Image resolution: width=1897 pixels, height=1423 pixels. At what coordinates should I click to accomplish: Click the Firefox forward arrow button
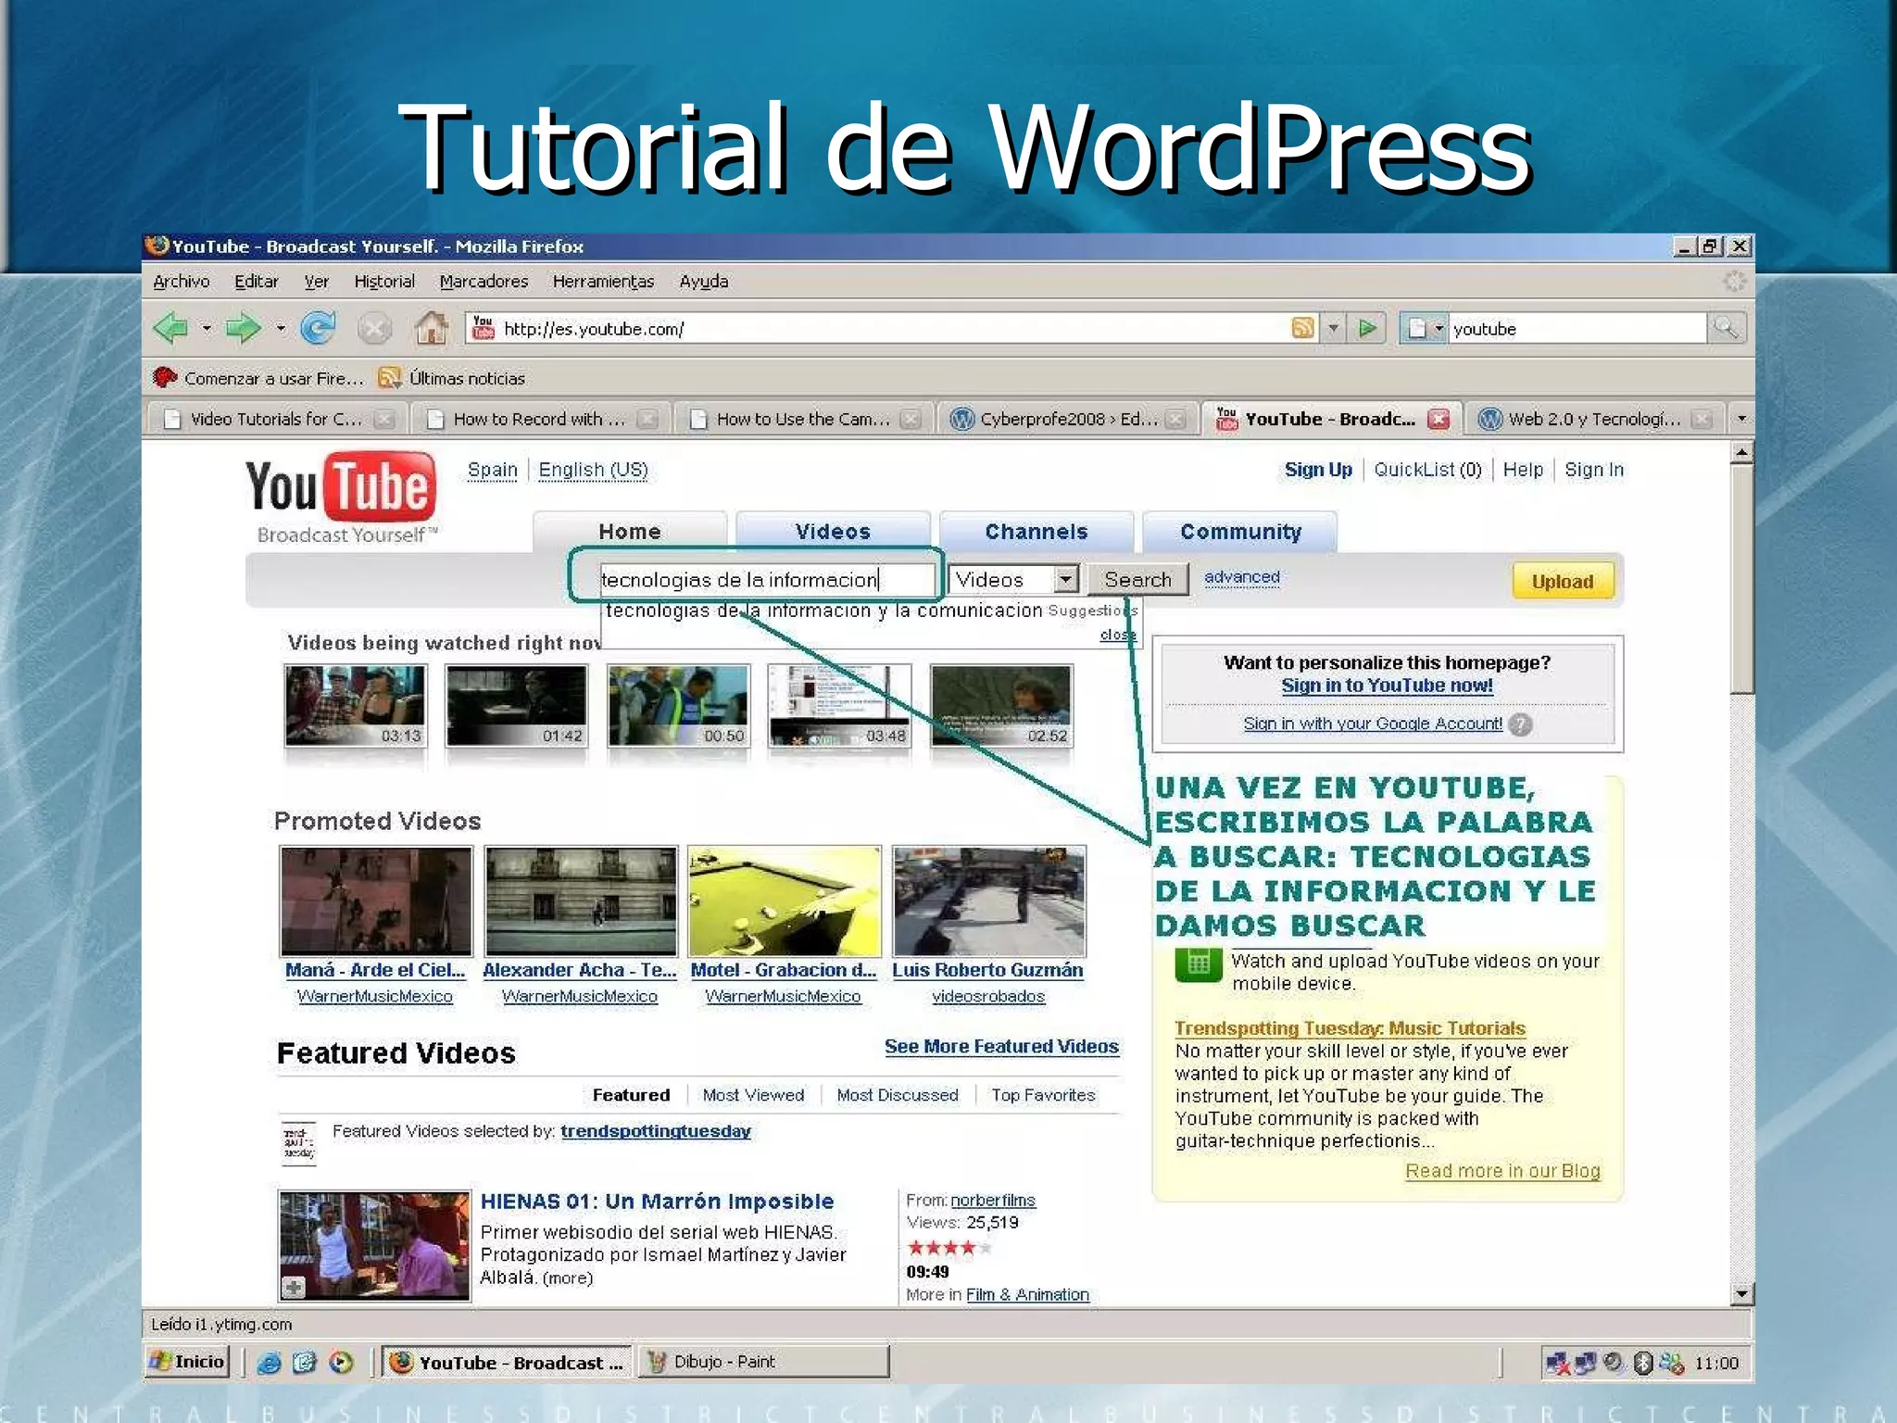point(243,328)
